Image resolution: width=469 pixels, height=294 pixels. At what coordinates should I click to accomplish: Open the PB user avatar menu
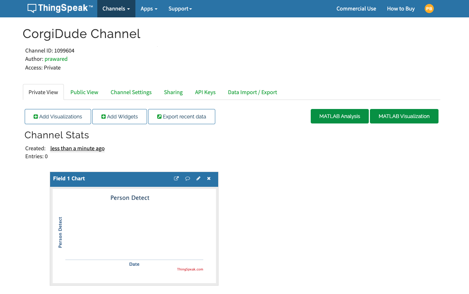429,9
